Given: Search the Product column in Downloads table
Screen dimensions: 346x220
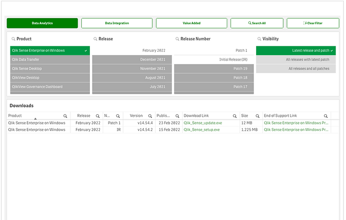Looking at the screenshot, I should pyautogui.click(x=65, y=116).
